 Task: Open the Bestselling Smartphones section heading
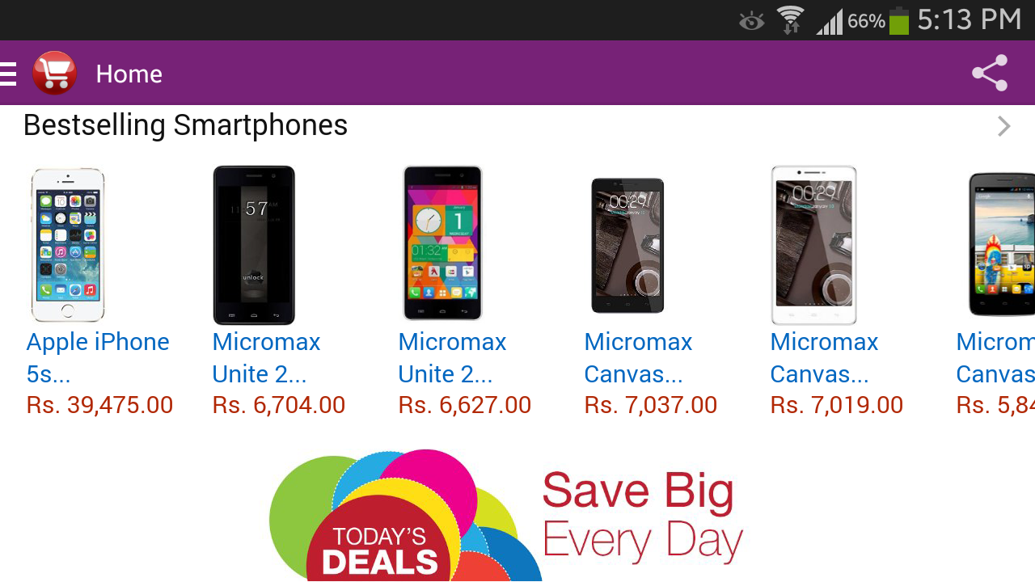coord(185,125)
